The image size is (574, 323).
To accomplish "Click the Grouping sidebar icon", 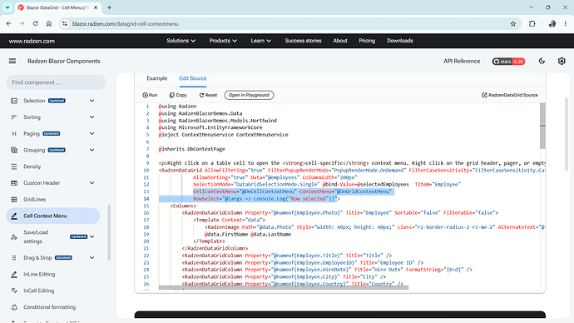I will tap(14, 150).
